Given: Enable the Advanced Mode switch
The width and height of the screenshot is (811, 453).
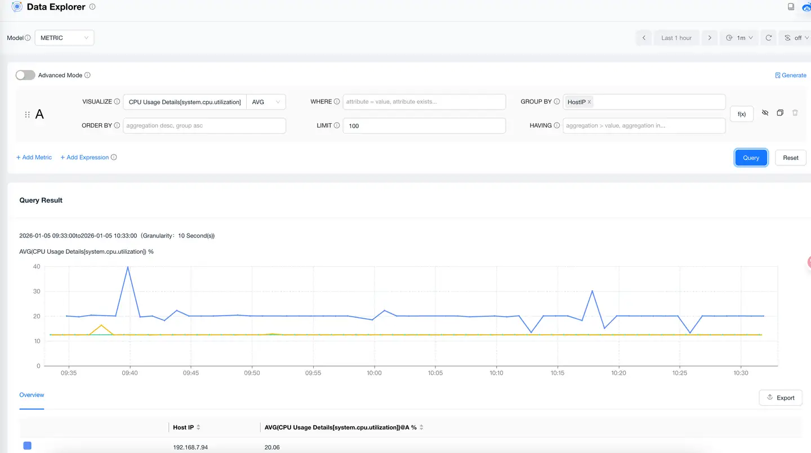Looking at the screenshot, I should [x=25, y=75].
